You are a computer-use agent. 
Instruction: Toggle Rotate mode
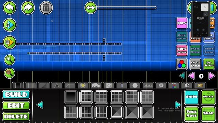(208, 97)
